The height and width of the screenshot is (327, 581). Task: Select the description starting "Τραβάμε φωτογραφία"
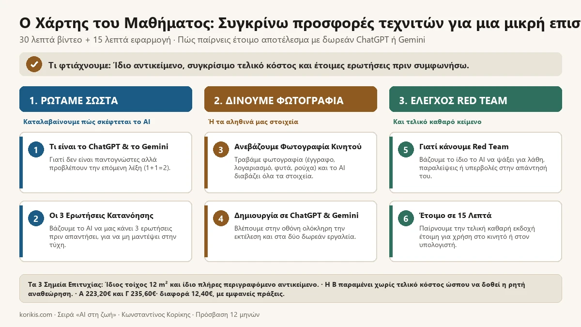coord(290,168)
